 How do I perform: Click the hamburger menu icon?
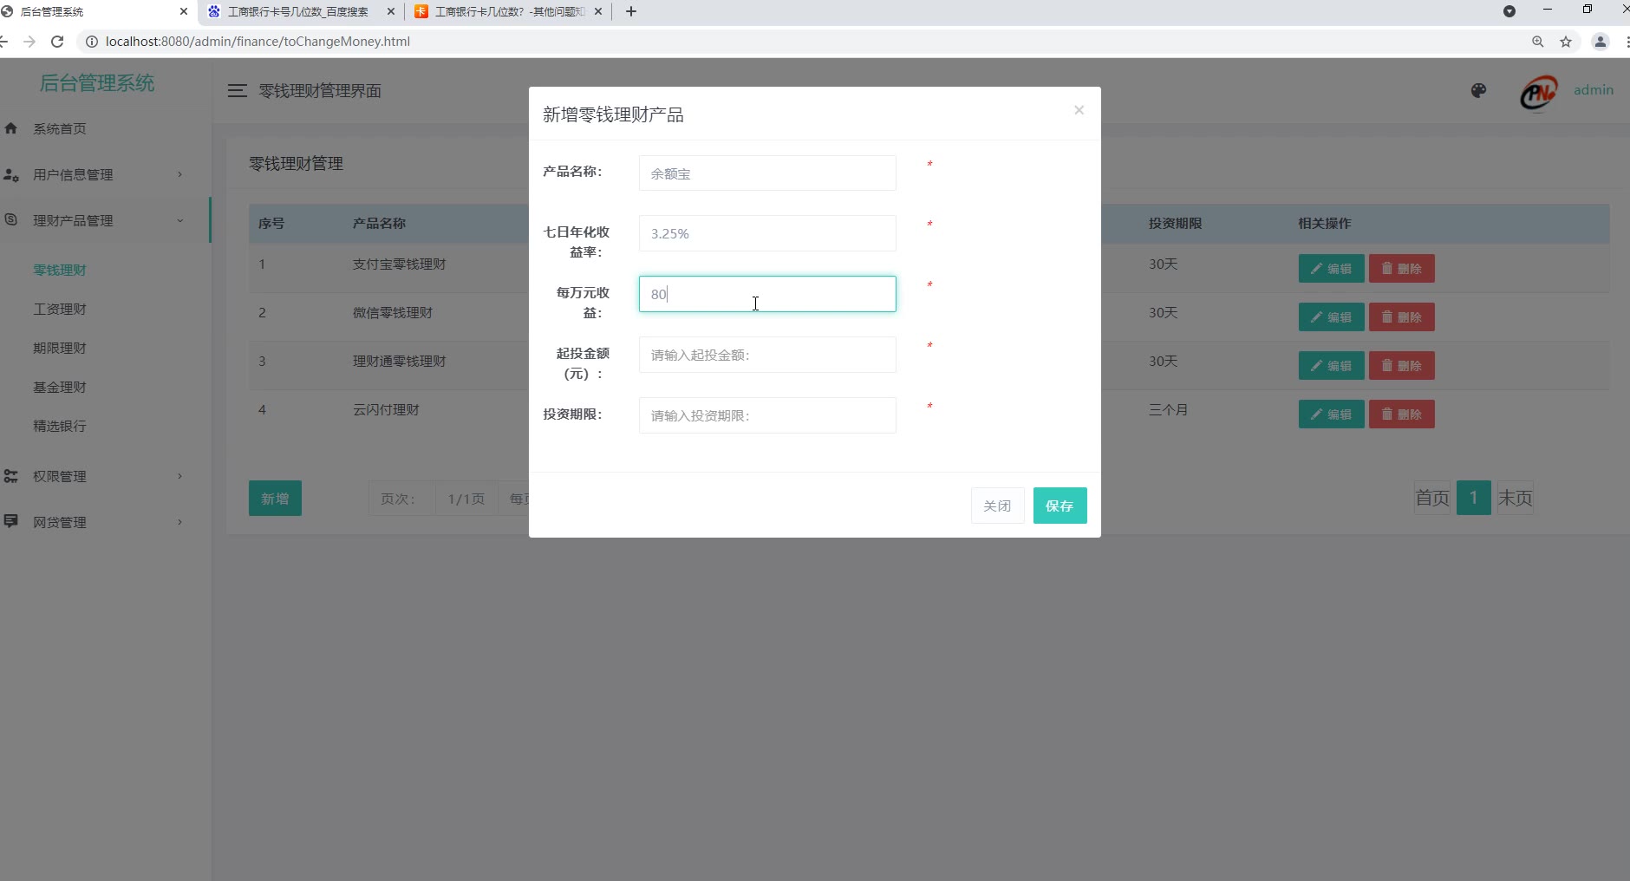237,91
